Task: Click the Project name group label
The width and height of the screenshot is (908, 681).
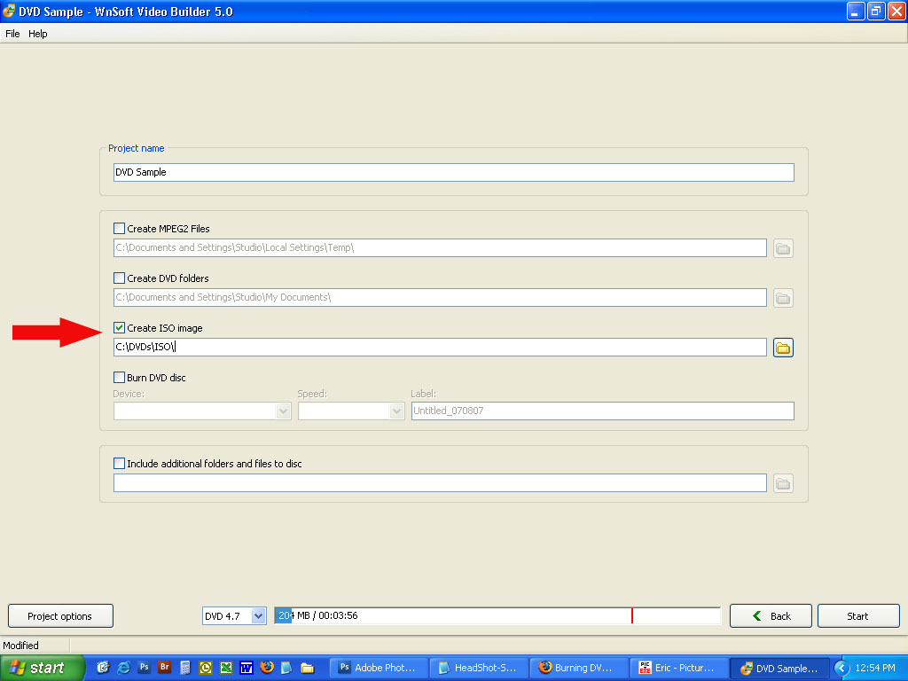Action: (x=136, y=148)
